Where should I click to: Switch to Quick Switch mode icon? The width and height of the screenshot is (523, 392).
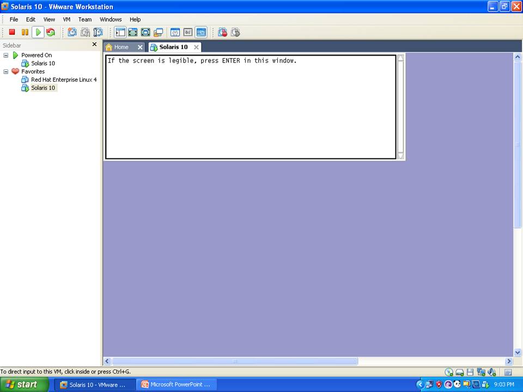[133, 32]
